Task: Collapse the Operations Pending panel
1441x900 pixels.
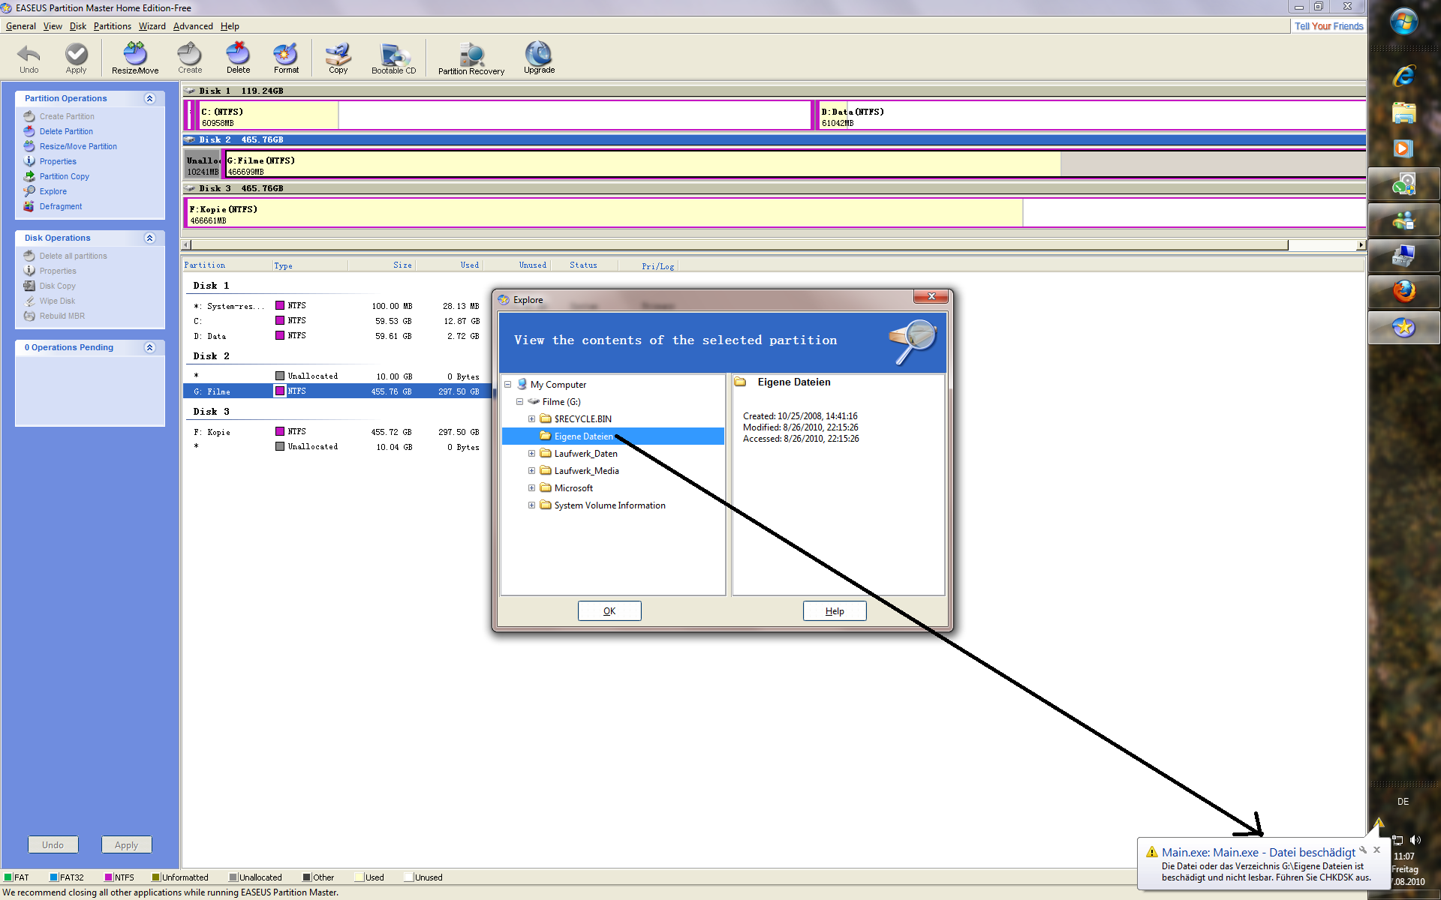Action: [149, 347]
